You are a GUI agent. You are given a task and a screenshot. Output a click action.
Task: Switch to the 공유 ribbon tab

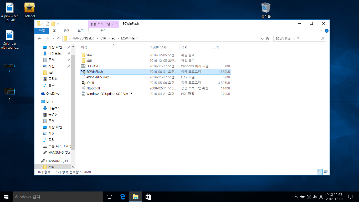coord(67,31)
